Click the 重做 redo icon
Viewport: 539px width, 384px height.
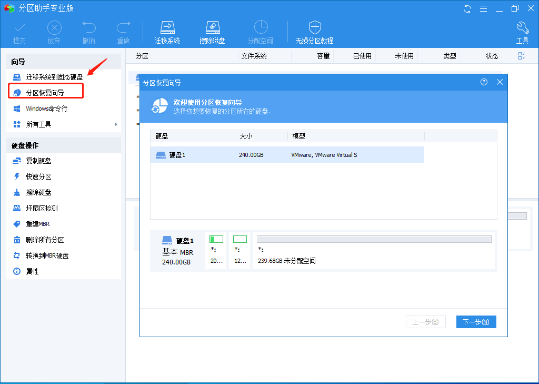point(123,33)
